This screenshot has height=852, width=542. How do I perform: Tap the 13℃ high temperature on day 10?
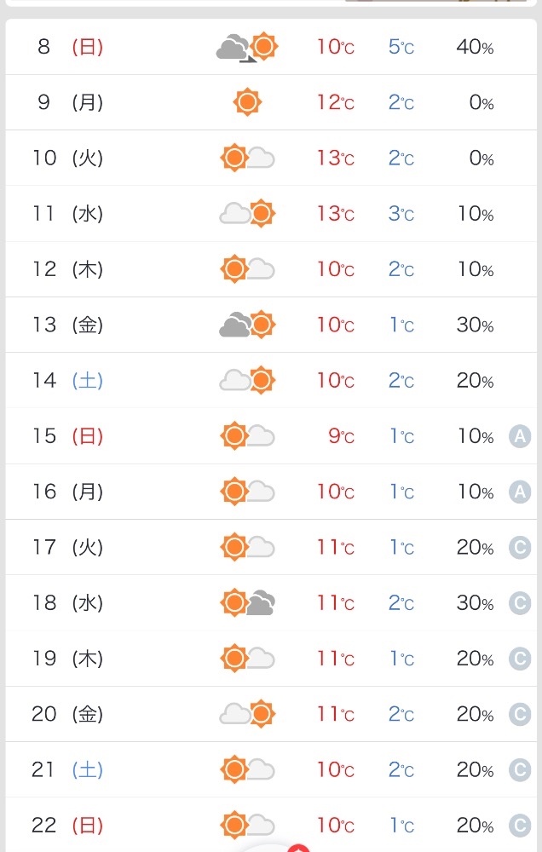tap(335, 158)
